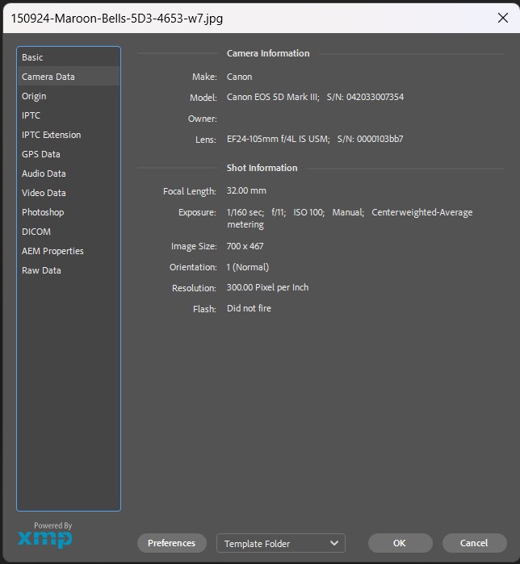Click the Make value Canon
The image size is (520, 564).
[239, 77]
